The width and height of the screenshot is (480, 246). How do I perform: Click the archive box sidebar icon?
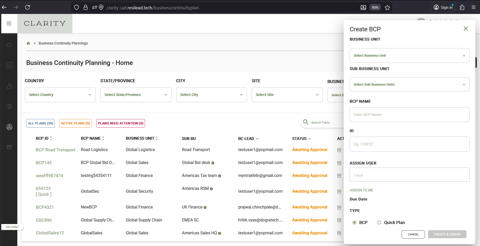[x=9, y=147]
